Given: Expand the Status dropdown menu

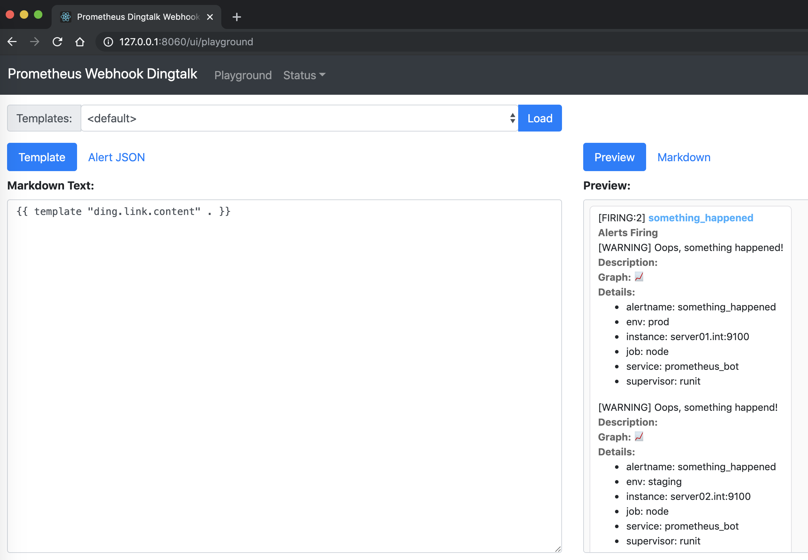Looking at the screenshot, I should coord(304,75).
